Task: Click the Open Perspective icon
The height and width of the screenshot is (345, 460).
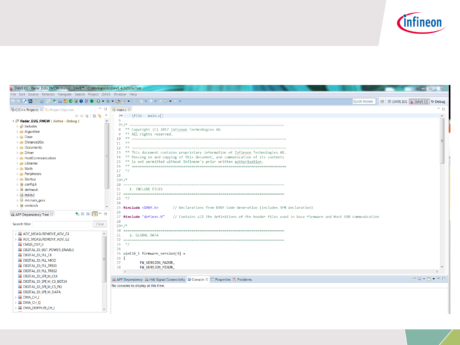Action: (382, 102)
